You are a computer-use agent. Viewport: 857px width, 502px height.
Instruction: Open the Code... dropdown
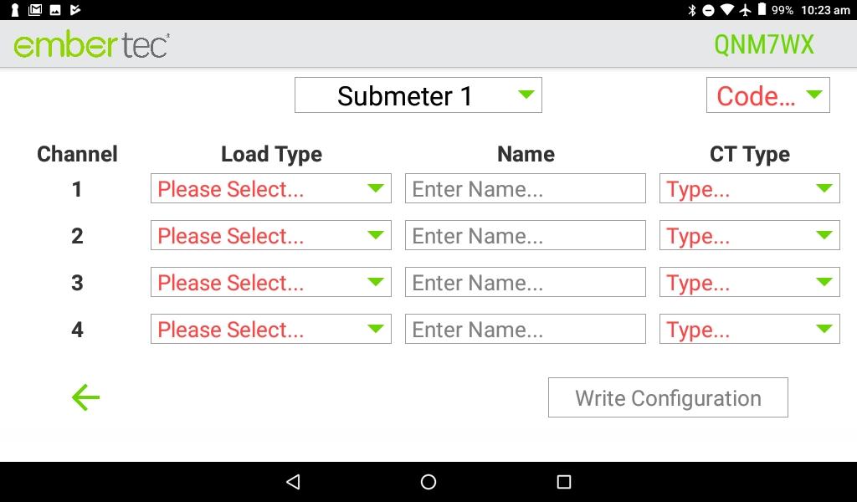[x=768, y=95]
